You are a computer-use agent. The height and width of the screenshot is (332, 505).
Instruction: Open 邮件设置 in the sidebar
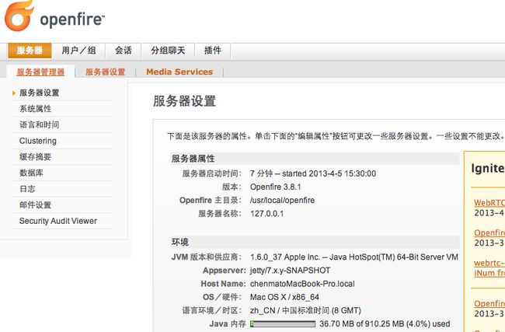[35, 205]
